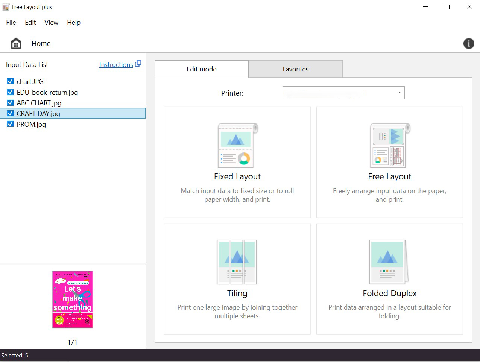Select CRAFT DAY.jpg in the input list

[38, 114]
